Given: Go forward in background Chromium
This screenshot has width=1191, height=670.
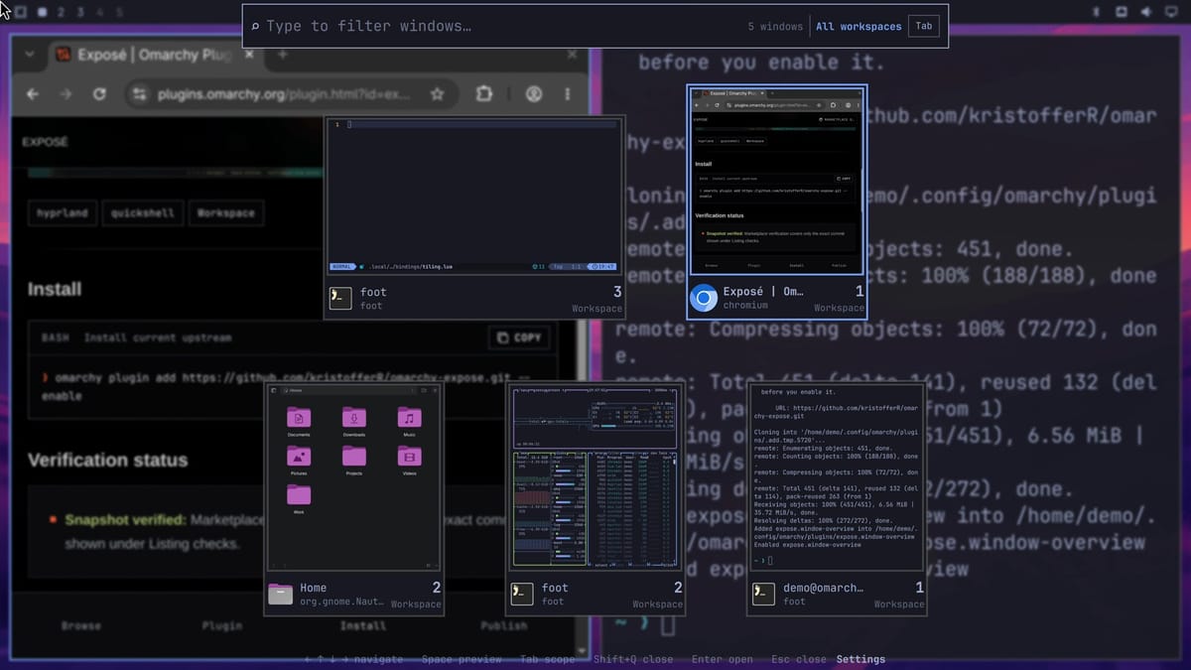Looking at the screenshot, I should (x=66, y=94).
